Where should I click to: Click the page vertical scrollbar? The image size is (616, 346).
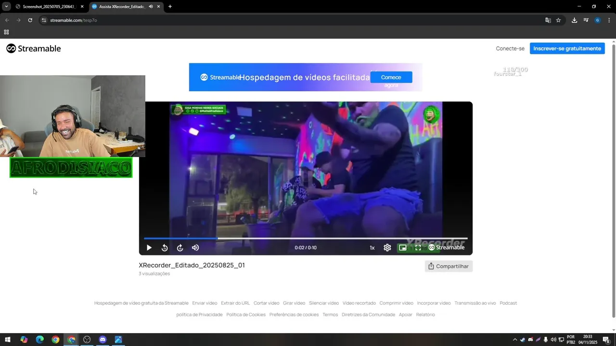click(614, 180)
